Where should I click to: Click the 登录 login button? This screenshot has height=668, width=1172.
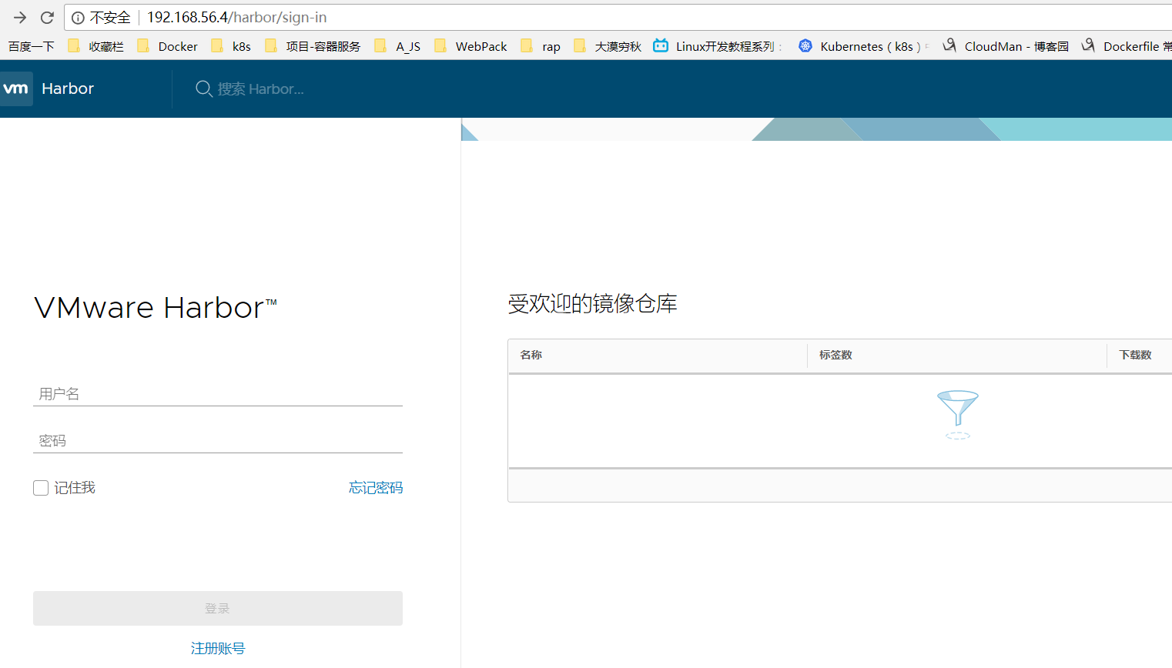pyautogui.click(x=218, y=608)
